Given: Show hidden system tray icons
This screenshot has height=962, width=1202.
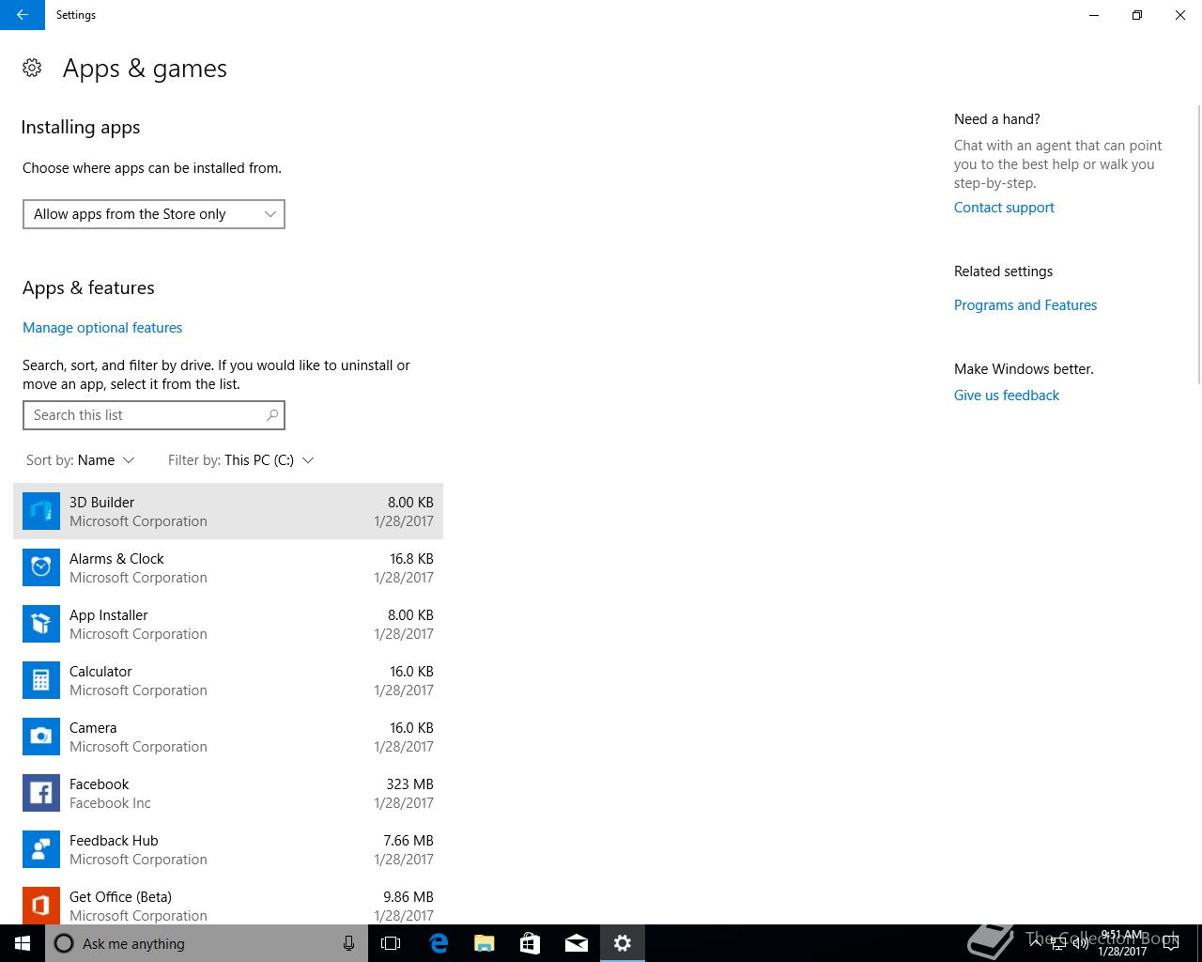Looking at the screenshot, I should [x=1035, y=943].
